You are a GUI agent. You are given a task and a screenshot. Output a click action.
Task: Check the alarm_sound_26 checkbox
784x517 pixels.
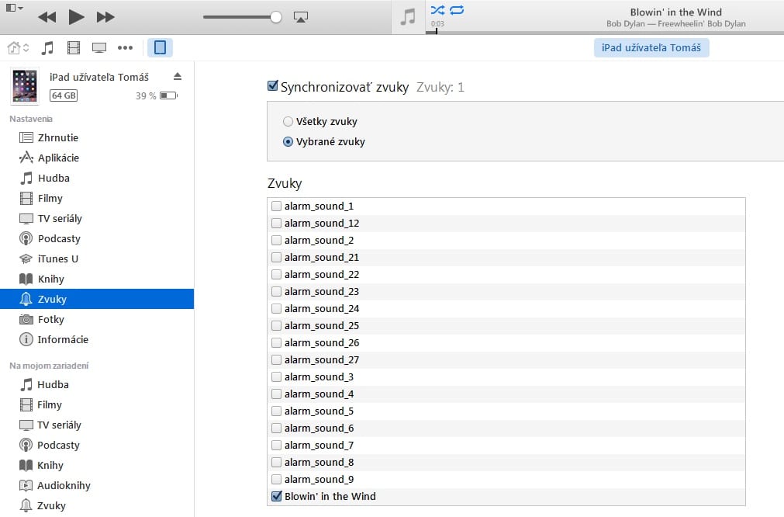point(276,342)
